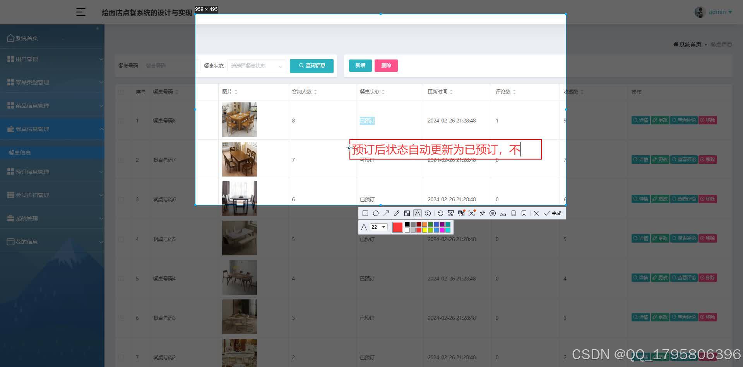Click the 查询信息 search button
Image resolution: width=743 pixels, height=367 pixels.
tap(312, 66)
